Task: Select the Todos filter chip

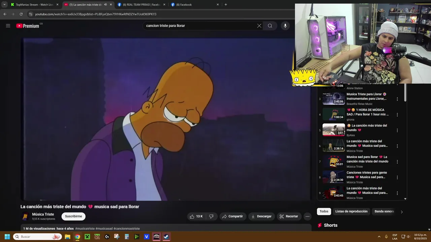Action: (324, 211)
